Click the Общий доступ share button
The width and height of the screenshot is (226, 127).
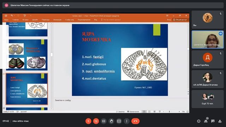click(x=180, y=20)
